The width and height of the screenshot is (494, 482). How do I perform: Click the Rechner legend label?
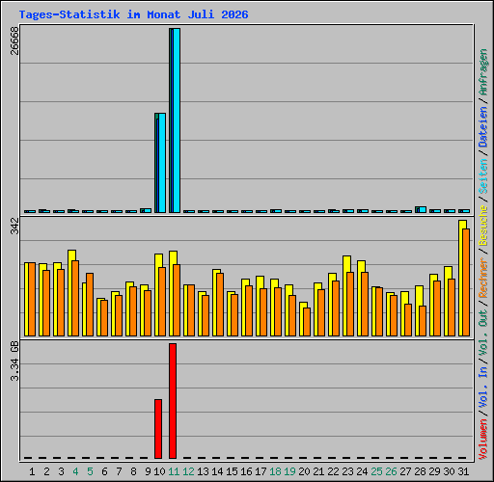[x=483, y=278]
